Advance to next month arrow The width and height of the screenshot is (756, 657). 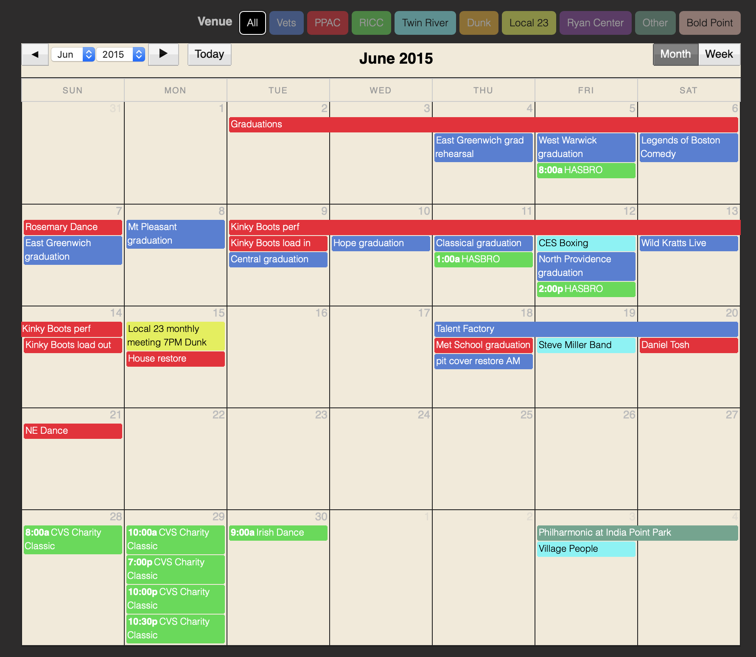click(x=163, y=54)
